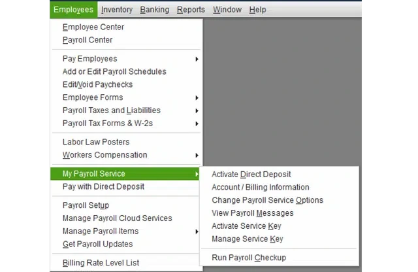Expand Employee Forms submenu arrow
418x272 pixels.
(x=197, y=98)
